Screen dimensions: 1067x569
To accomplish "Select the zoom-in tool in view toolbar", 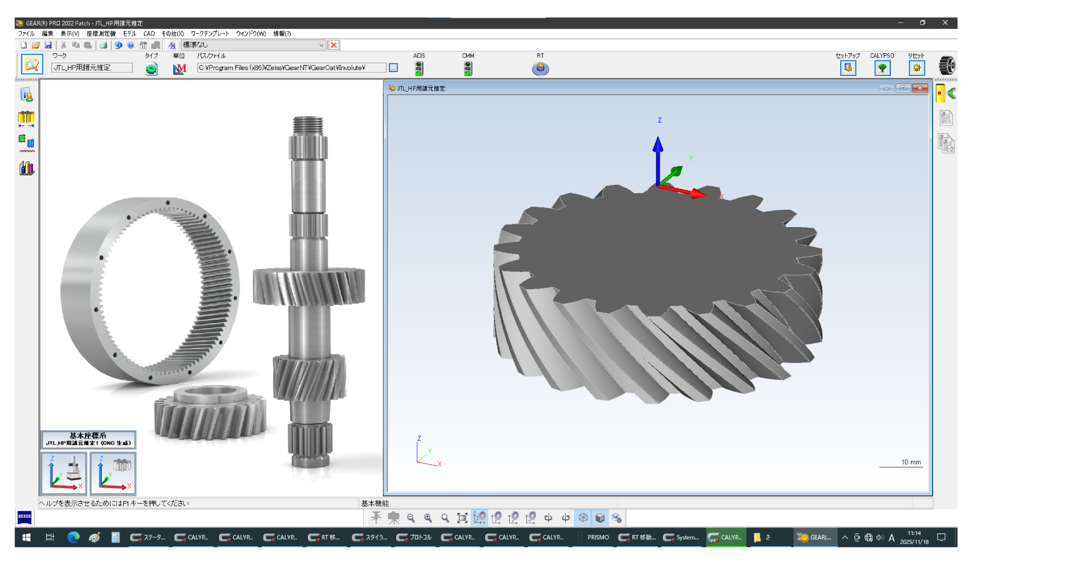I will pyautogui.click(x=428, y=517).
